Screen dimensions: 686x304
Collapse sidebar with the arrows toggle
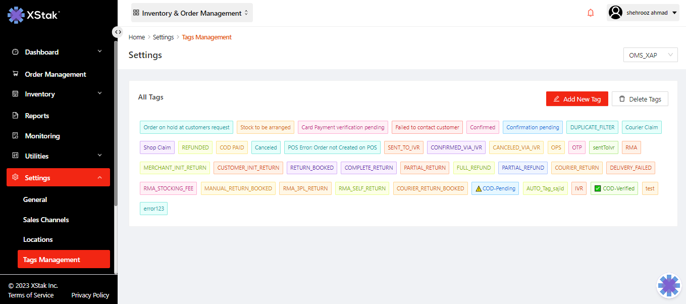118,32
